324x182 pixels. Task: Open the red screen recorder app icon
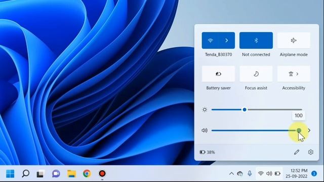102,173
